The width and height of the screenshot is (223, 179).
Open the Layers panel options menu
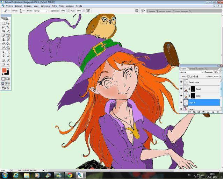click(220, 69)
